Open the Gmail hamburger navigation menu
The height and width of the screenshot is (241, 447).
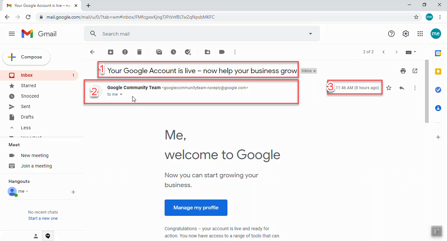[x=11, y=34]
